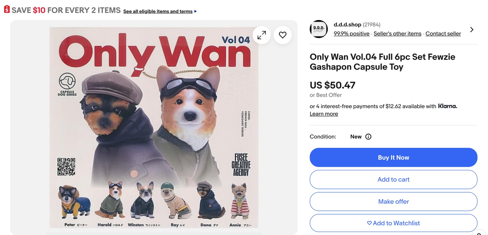This screenshot has height=235, width=488.
Task: Click the item title heading
Action: [382, 62]
